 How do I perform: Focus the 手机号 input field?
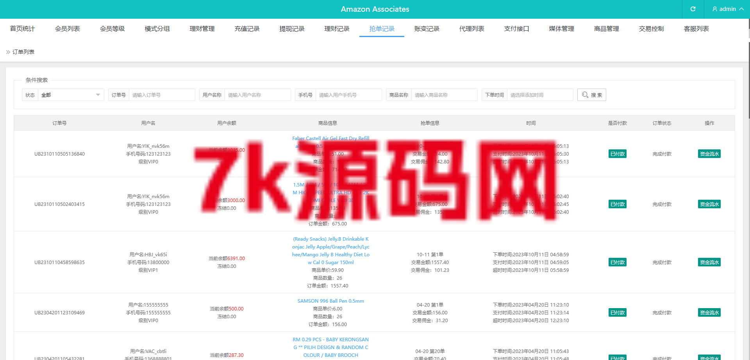tap(348, 95)
